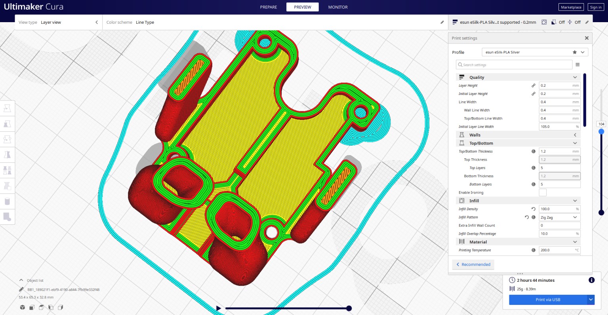Switch to top view camera icon
Image resolution: width=608 pixels, height=315 pixels.
click(x=42, y=307)
